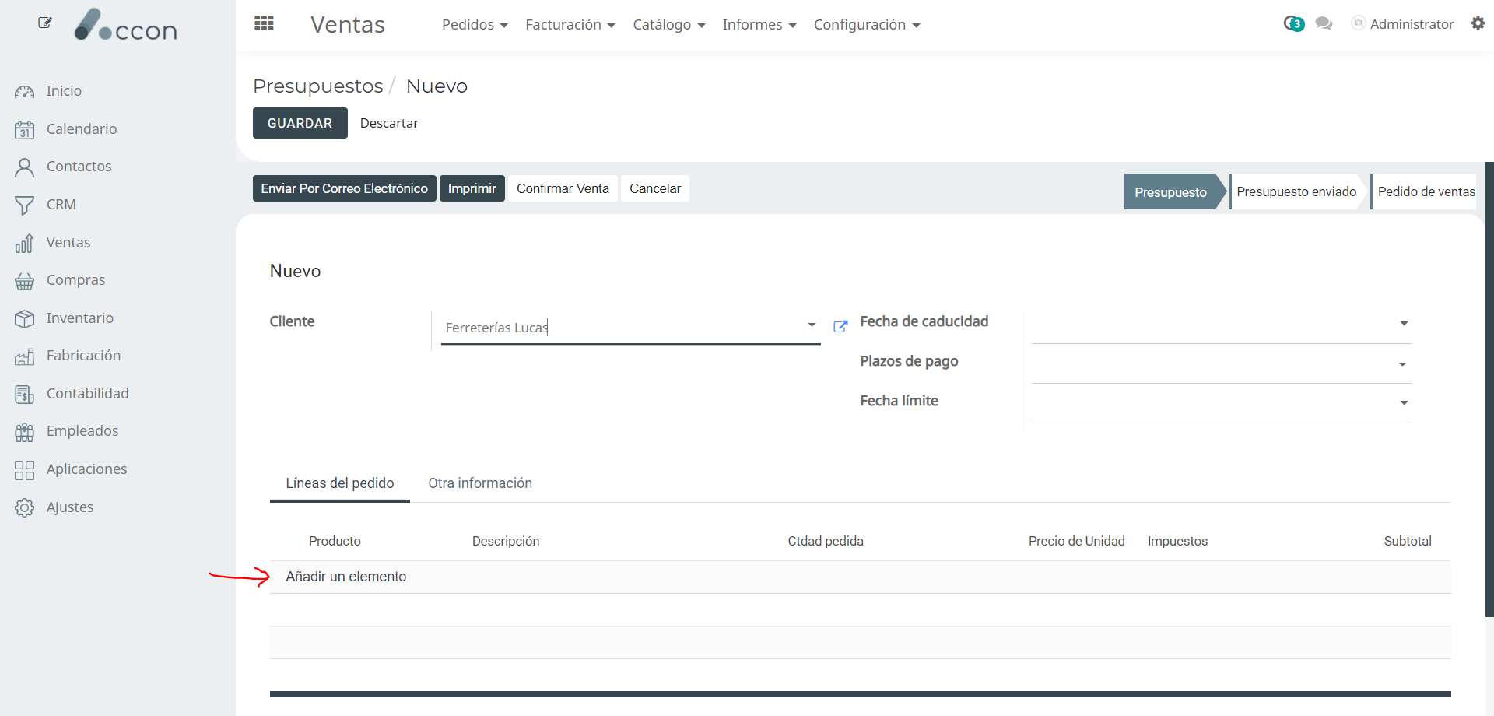Click Enviar Por Correo Electrónico button
Viewport: 1494px width, 716px height.
344,188
